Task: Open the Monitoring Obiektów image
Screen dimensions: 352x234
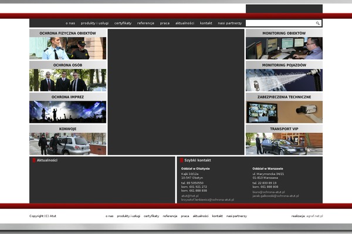Action: (284, 49)
